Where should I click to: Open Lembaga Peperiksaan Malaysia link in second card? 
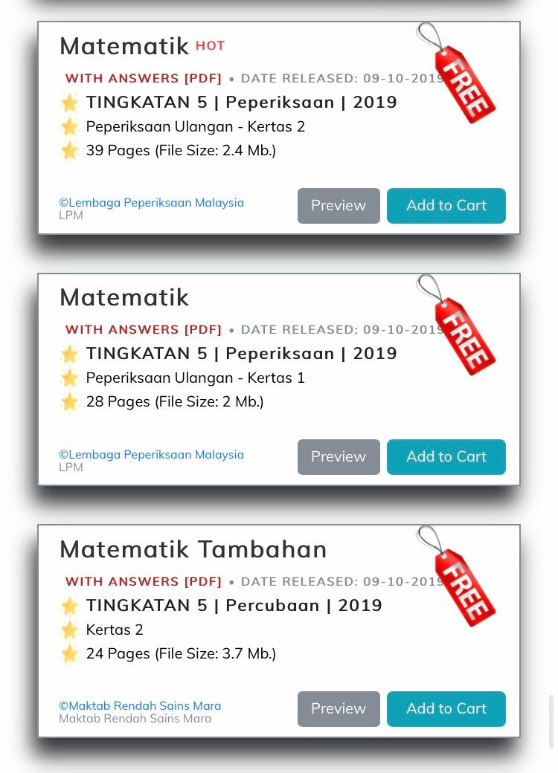pyautogui.click(x=152, y=455)
